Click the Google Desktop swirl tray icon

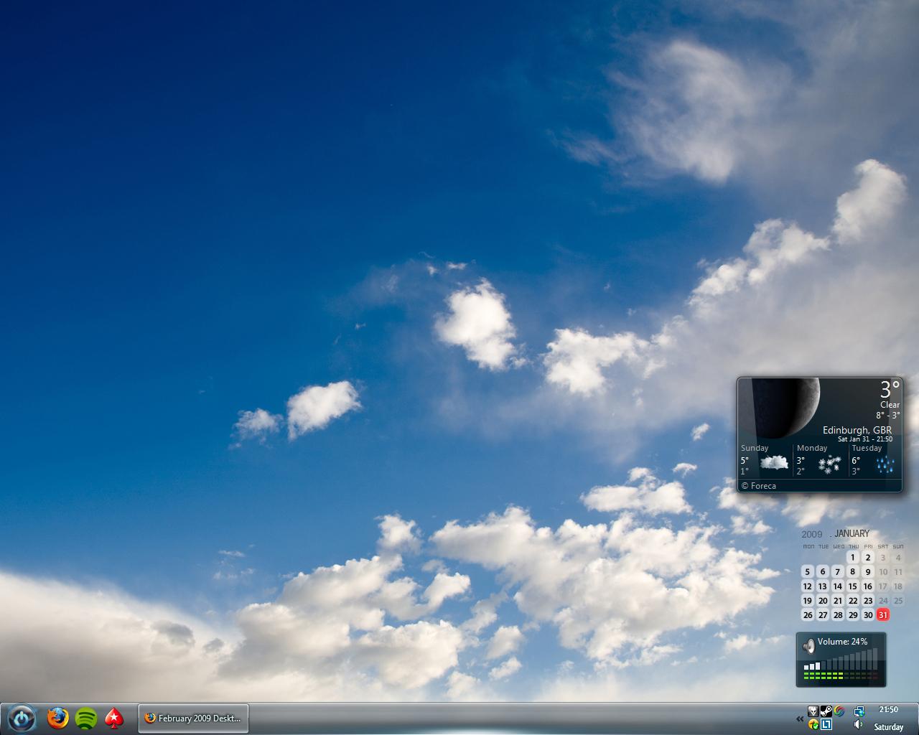(x=839, y=711)
